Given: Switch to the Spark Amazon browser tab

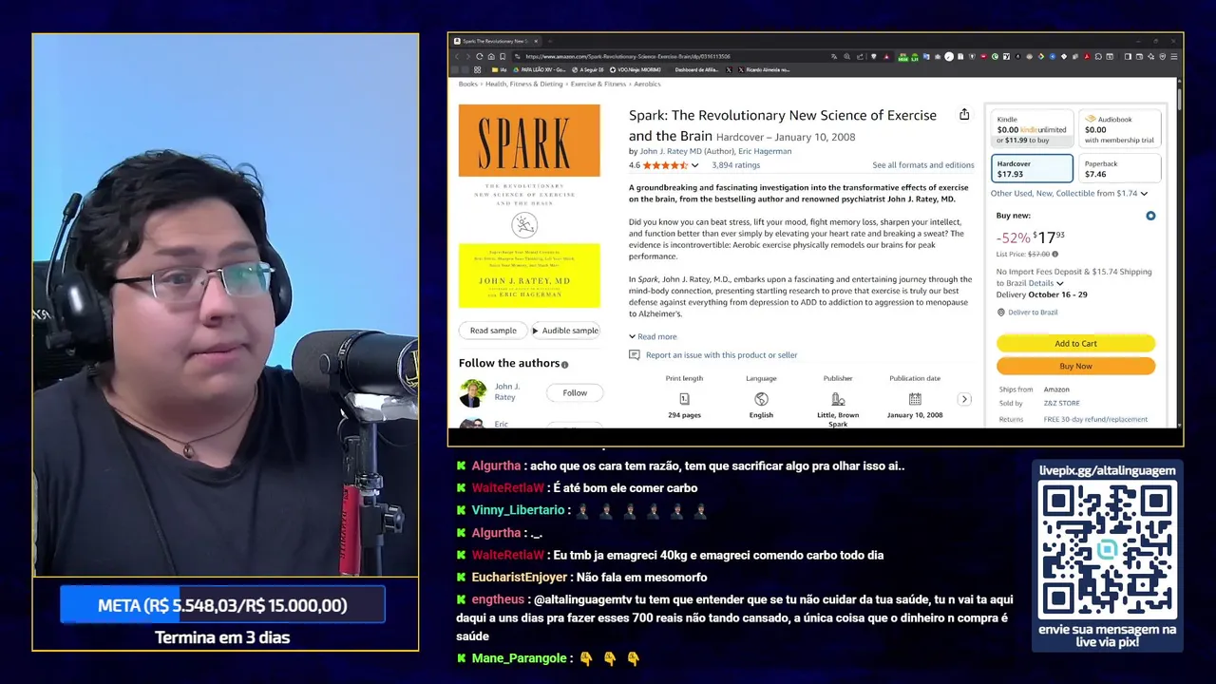Looking at the screenshot, I should 494,41.
